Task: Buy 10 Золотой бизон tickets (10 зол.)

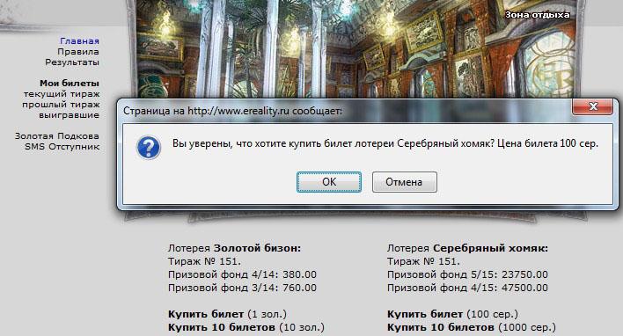Action: (246, 327)
